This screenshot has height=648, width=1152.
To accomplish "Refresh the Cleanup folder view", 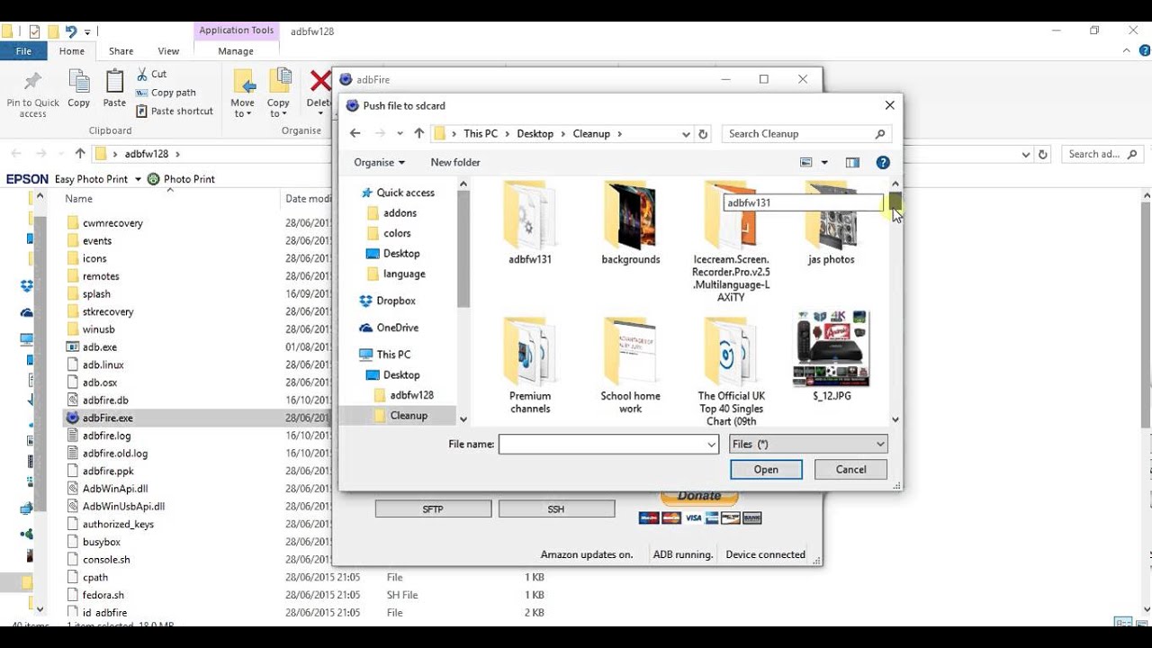I will click(704, 133).
